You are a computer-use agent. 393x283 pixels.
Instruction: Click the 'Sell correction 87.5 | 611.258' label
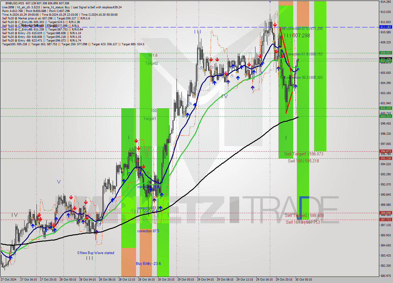pyautogui.click(x=301, y=28)
